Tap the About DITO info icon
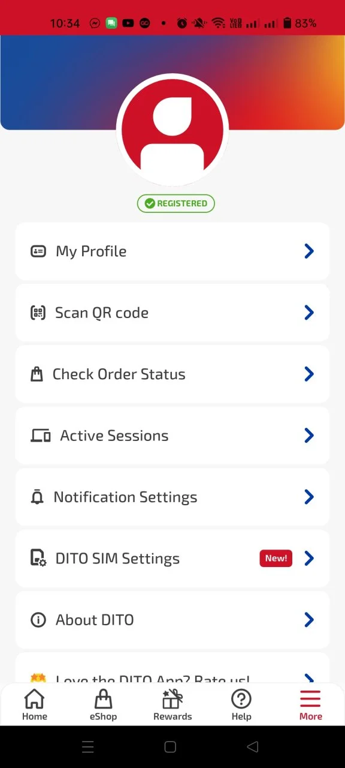 pos(38,620)
